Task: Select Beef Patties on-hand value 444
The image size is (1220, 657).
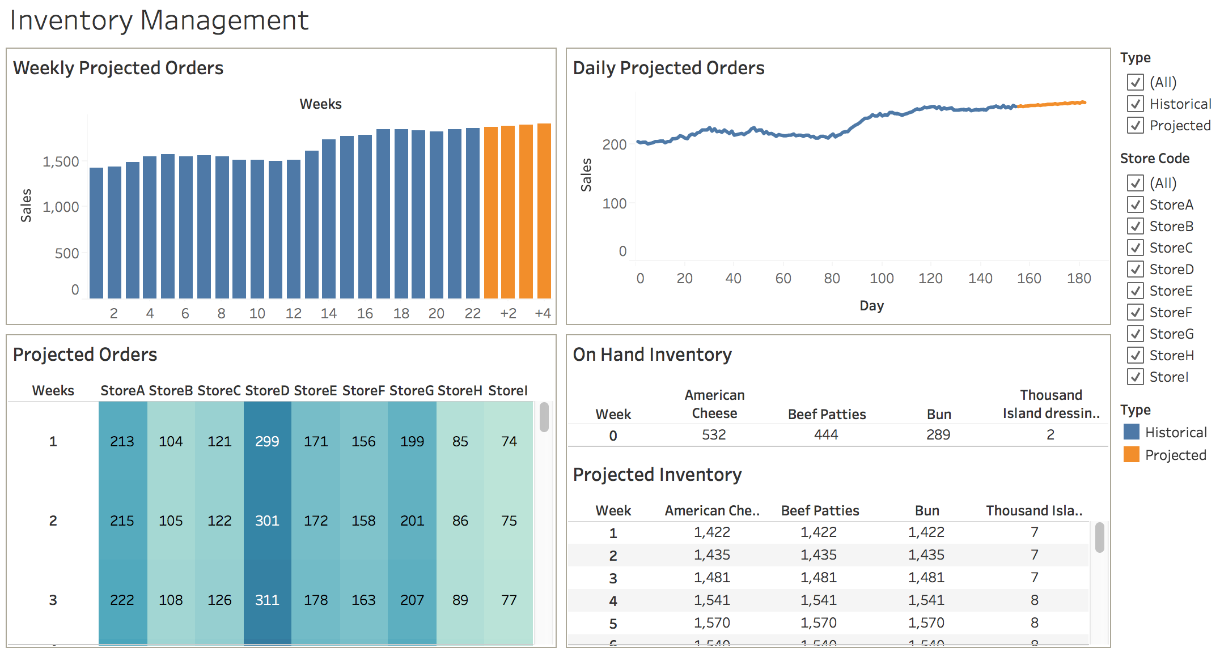Action: tap(826, 434)
